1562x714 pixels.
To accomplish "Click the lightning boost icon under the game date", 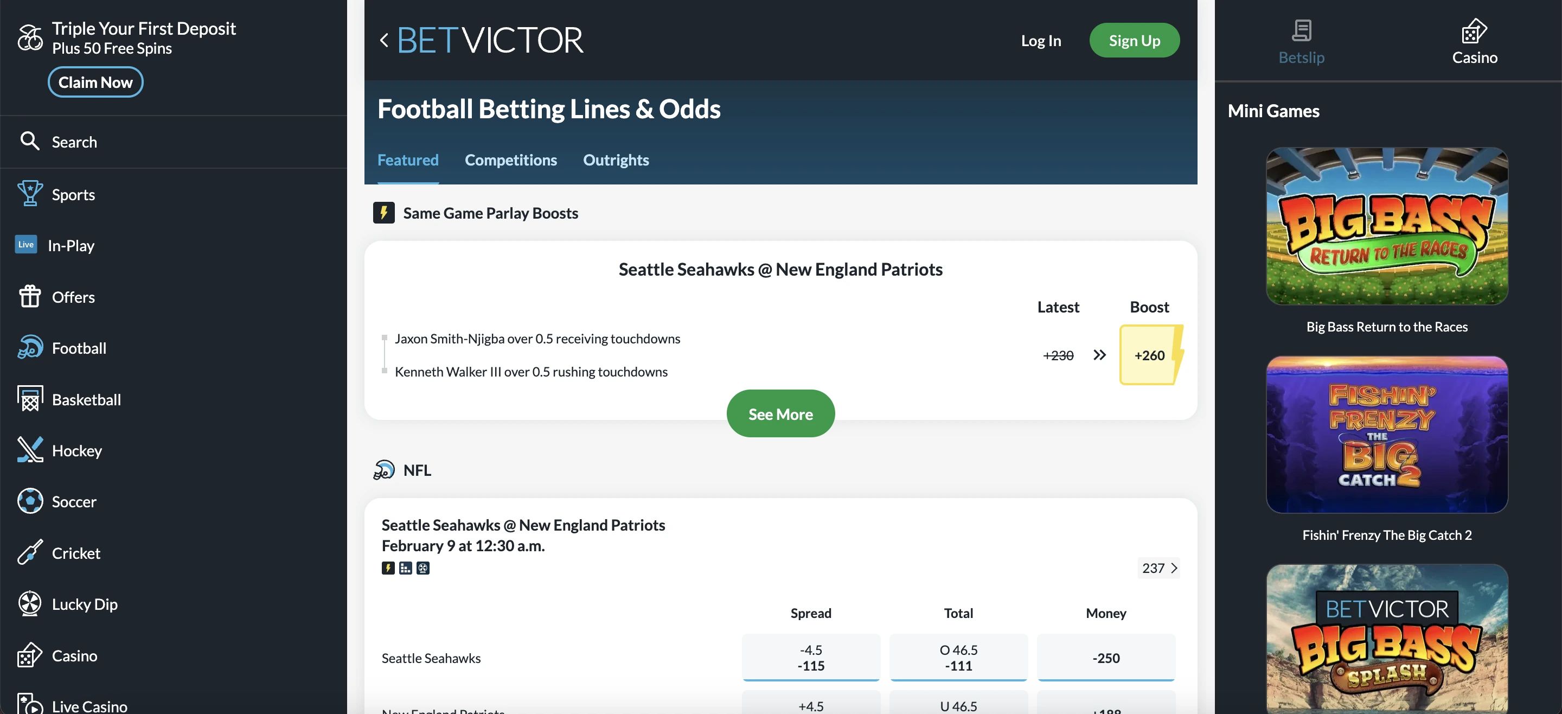I will [x=388, y=569].
